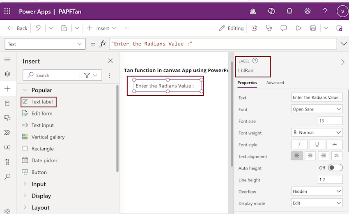Screen dimensions: 349x214
Task: Open the Data cylinder icon
Action: coord(7,104)
